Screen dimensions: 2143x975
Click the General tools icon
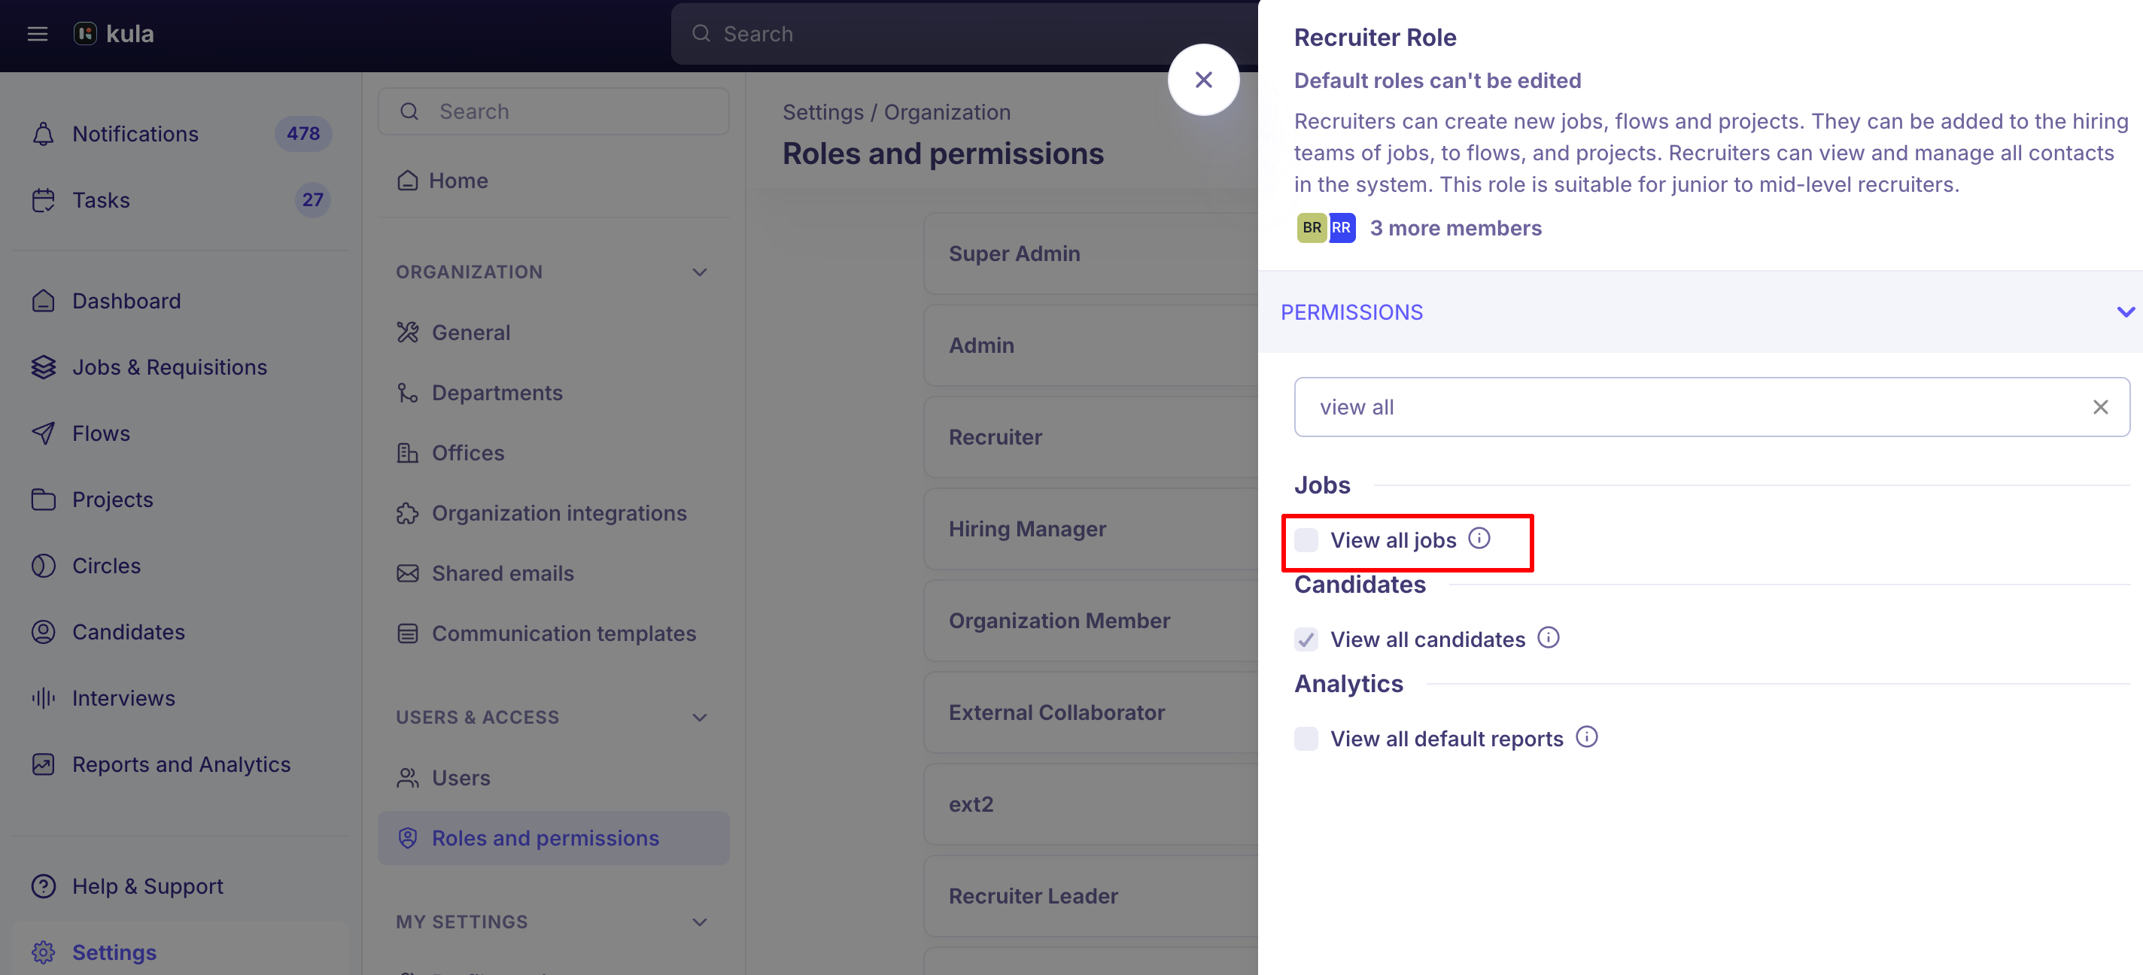point(408,333)
